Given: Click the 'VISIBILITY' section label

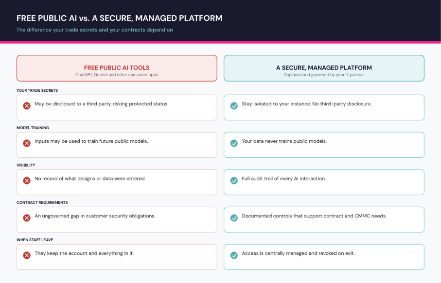Looking at the screenshot, I should click(26, 165).
